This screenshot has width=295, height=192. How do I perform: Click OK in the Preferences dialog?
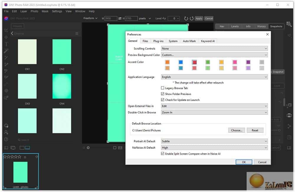point(244,162)
